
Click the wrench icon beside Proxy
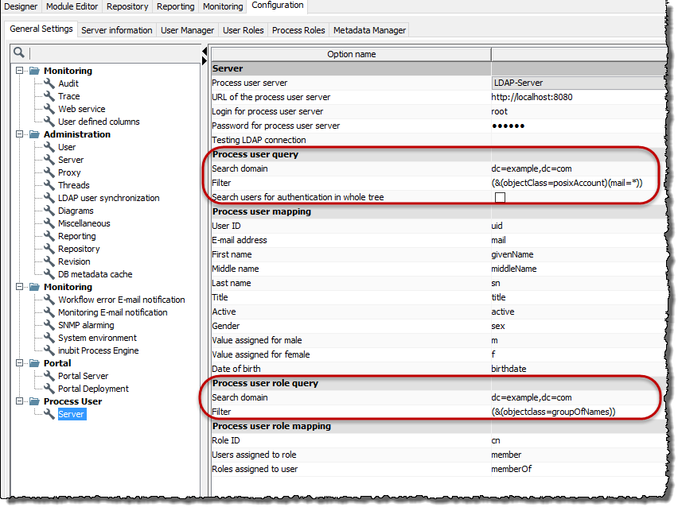[x=49, y=172]
